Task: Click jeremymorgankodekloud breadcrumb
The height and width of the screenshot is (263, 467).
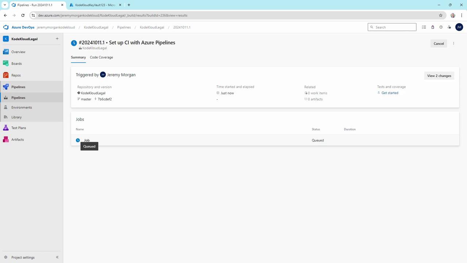Action: coord(56,27)
